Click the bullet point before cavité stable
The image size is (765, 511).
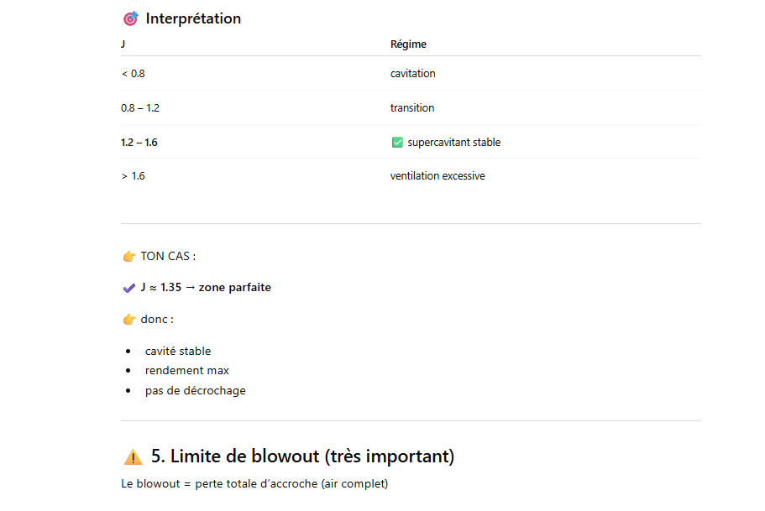pyautogui.click(x=128, y=352)
